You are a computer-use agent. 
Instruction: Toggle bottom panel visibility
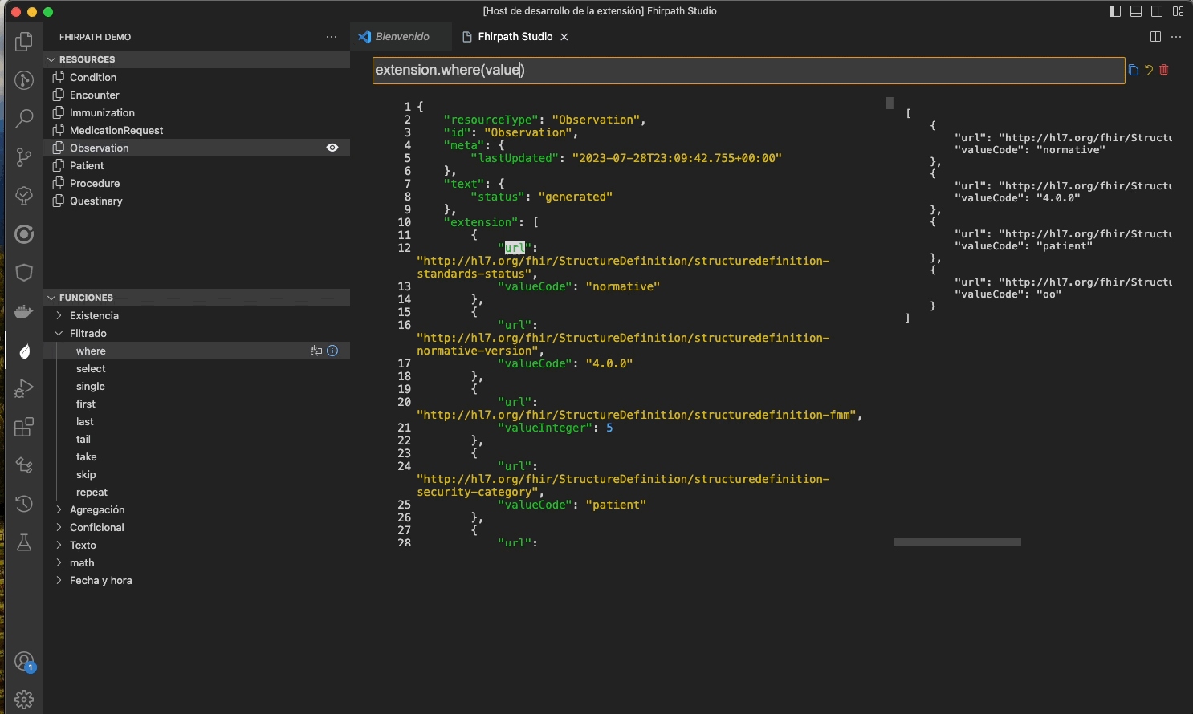1136,11
